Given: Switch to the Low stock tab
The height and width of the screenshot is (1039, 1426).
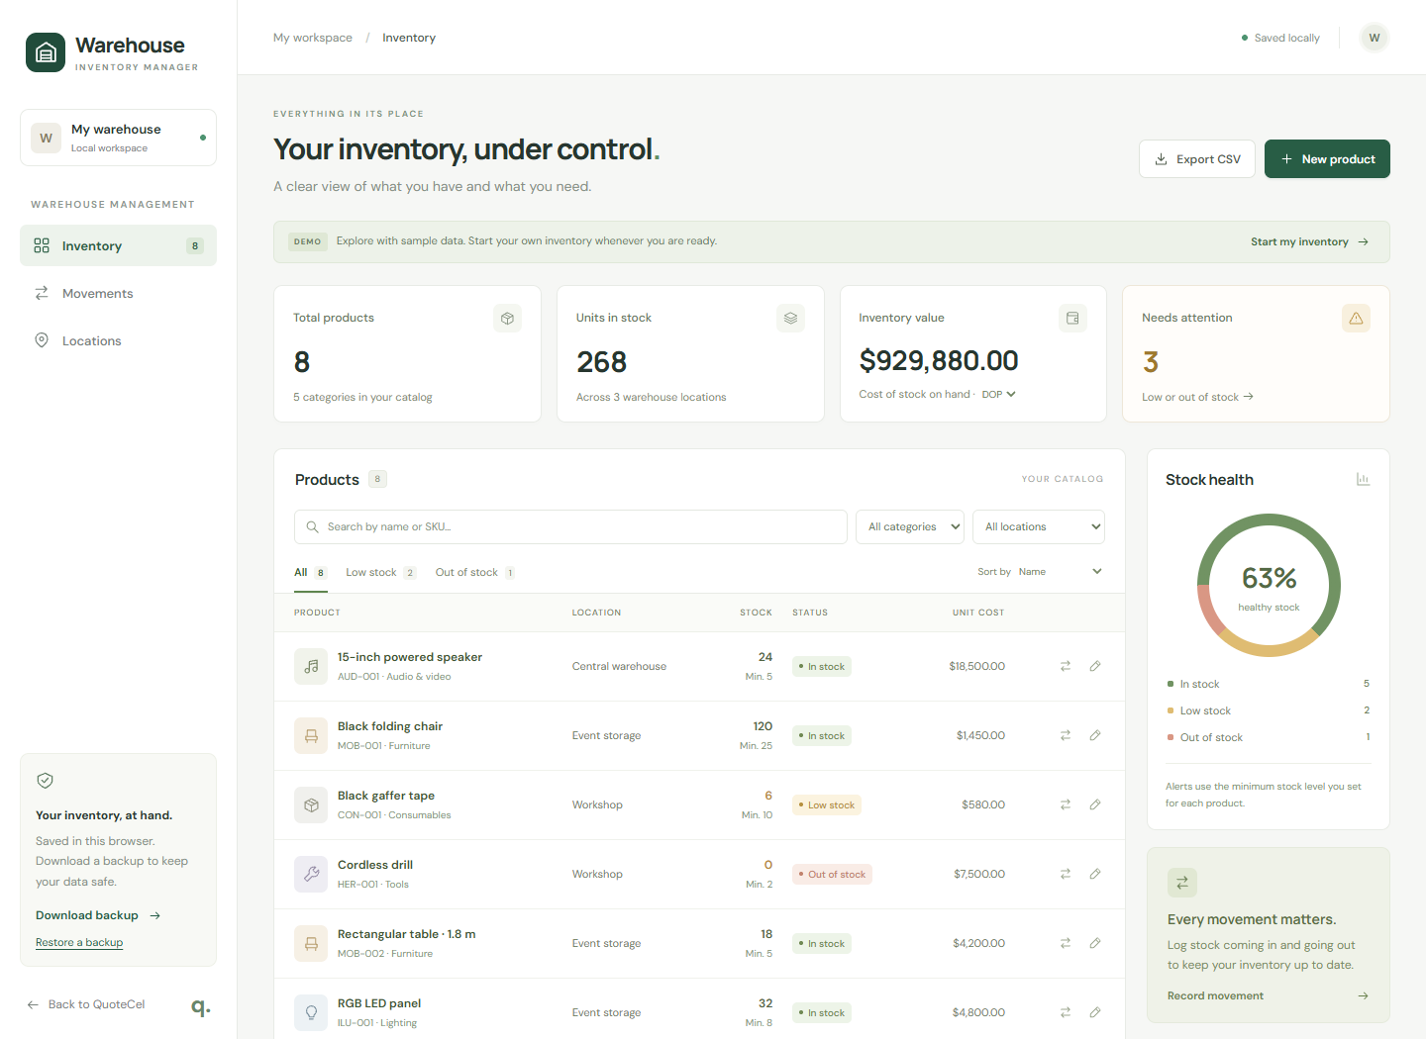Looking at the screenshot, I should click(x=380, y=573).
